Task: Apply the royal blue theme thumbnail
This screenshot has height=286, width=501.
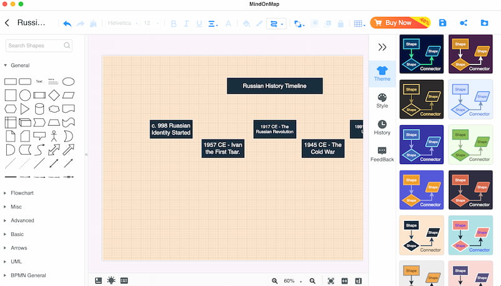Action: tap(421, 145)
